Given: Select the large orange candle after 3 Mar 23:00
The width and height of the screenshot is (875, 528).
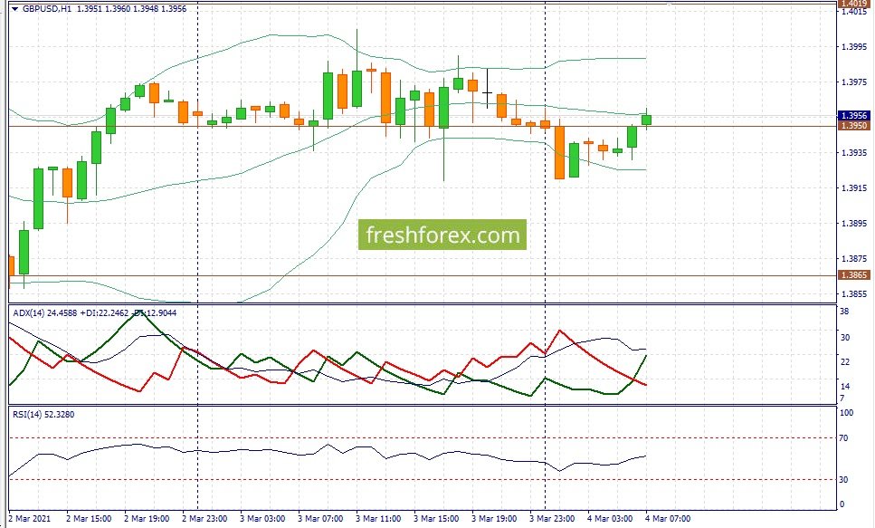Looking at the screenshot, I should [x=559, y=152].
